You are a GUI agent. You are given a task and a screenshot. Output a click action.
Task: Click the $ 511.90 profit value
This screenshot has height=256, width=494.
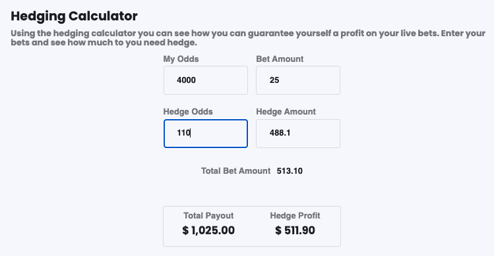pos(295,230)
